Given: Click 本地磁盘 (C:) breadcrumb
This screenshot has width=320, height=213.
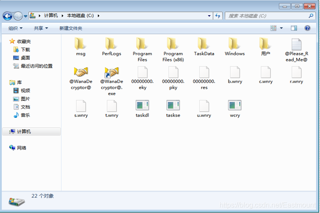Looking at the screenshot, I should (80, 16).
